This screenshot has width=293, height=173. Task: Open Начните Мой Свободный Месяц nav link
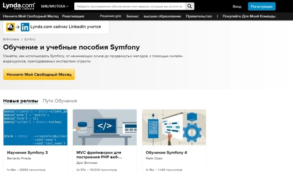click(x=31, y=16)
